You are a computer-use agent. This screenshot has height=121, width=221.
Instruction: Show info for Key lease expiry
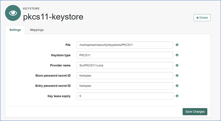pyautogui.click(x=177, y=96)
